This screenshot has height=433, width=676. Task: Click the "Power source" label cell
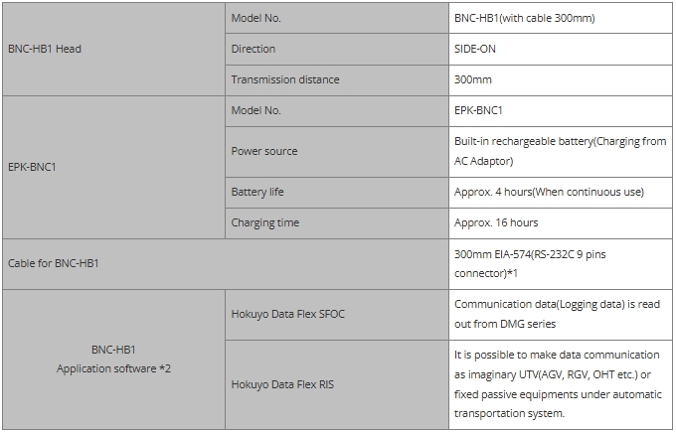264,151
